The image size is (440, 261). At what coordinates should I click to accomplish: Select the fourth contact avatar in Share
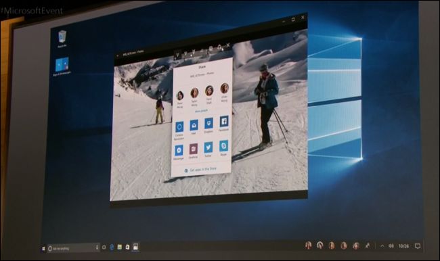click(224, 89)
